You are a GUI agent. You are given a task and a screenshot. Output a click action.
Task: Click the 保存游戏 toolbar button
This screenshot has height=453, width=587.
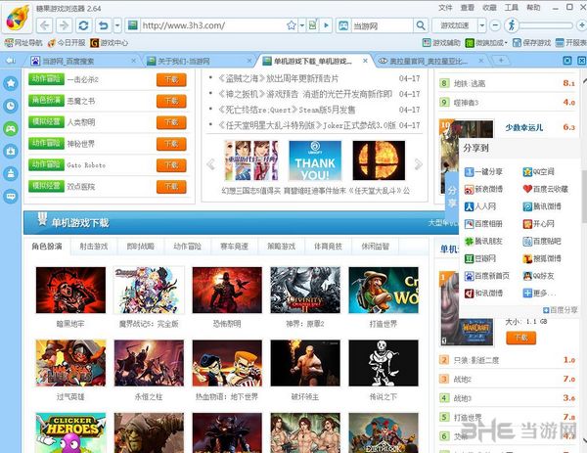(531, 43)
